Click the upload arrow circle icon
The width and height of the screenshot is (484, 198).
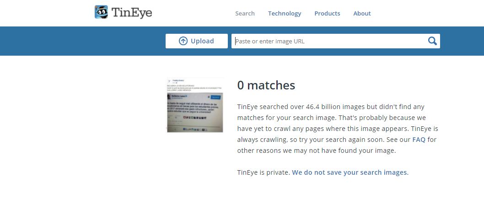183,41
